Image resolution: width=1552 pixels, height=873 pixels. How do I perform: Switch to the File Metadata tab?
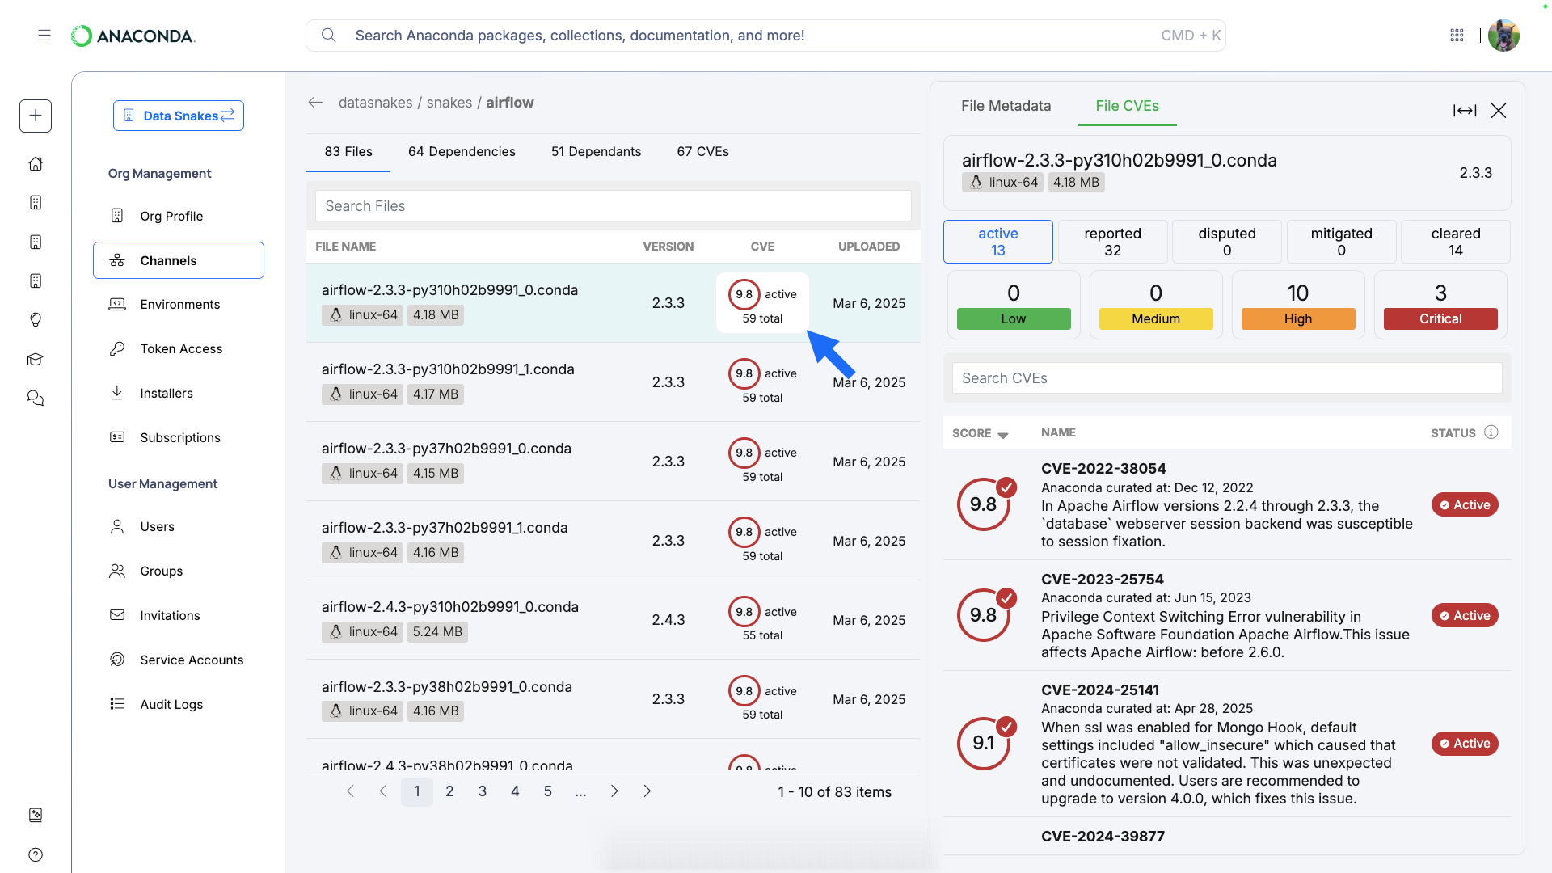coord(1006,106)
